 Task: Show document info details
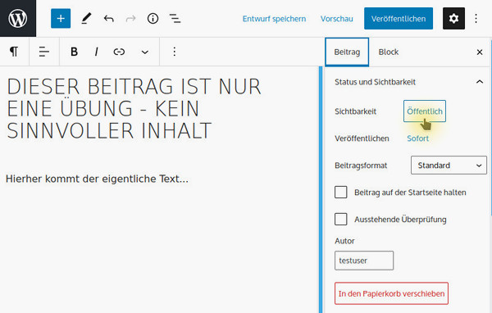[x=153, y=19]
